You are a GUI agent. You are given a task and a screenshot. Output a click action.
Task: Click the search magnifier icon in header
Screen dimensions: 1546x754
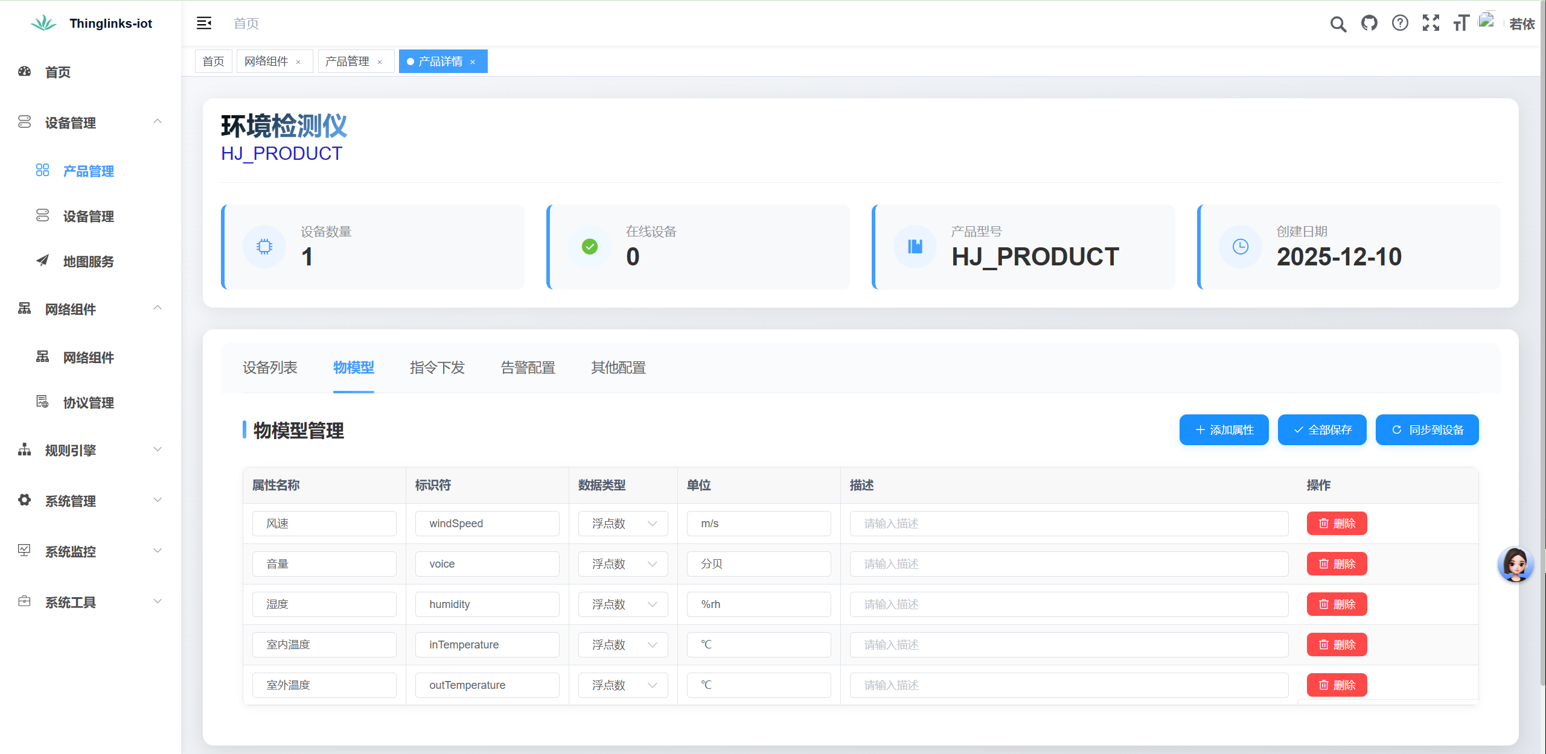coord(1338,24)
